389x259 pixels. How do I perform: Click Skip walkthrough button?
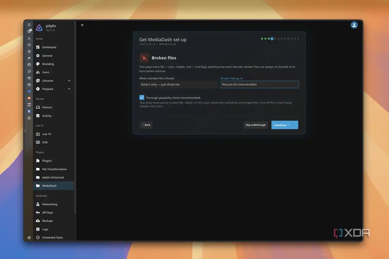click(x=256, y=125)
